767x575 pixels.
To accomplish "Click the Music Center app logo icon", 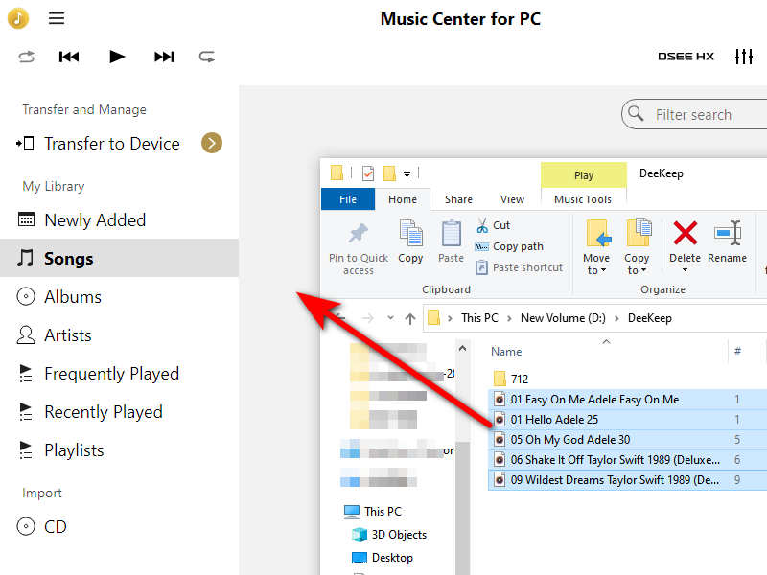I will click(x=18, y=18).
